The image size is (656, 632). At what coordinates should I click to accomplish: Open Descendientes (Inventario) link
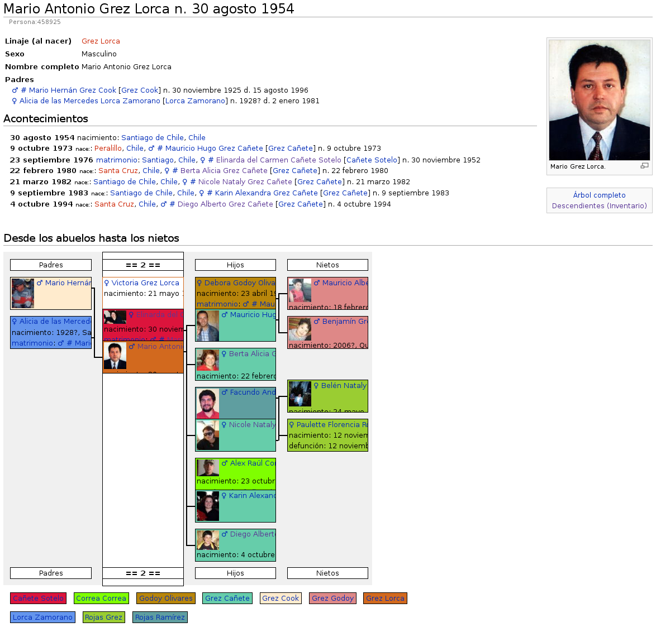click(x=599, y=205)
